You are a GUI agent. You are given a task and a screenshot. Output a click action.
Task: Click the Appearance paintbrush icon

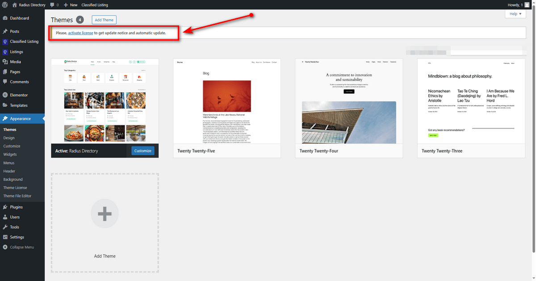pyautogui.click(x=5, y=119)
